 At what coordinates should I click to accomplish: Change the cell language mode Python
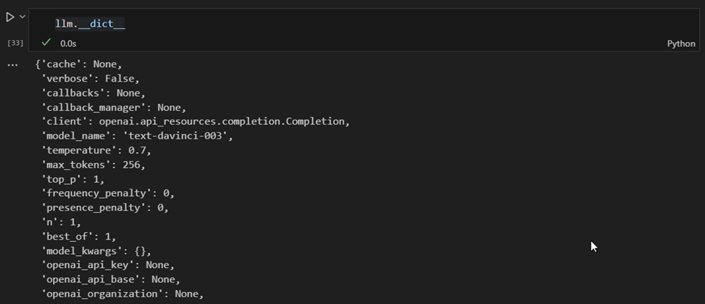coord(681,43)
